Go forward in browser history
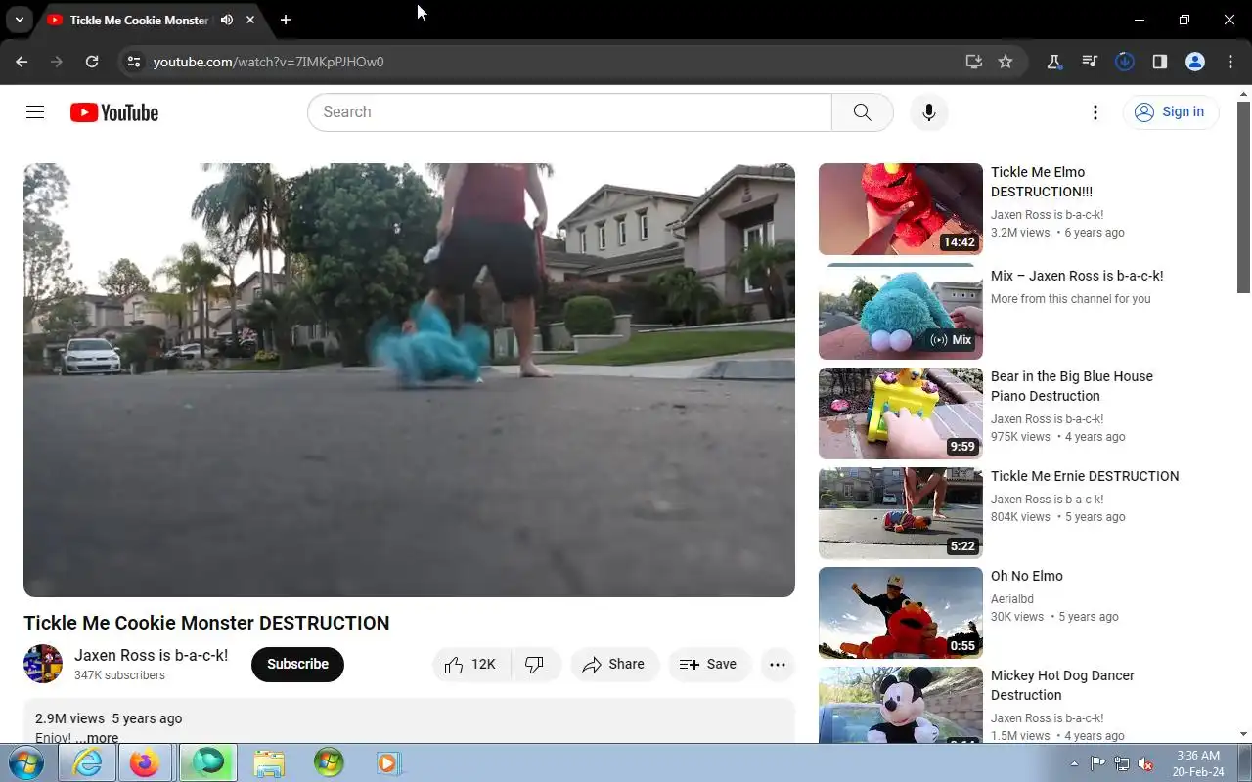Screen dimensions: 1252x782 pyautogui.click(x=57, y=62)
